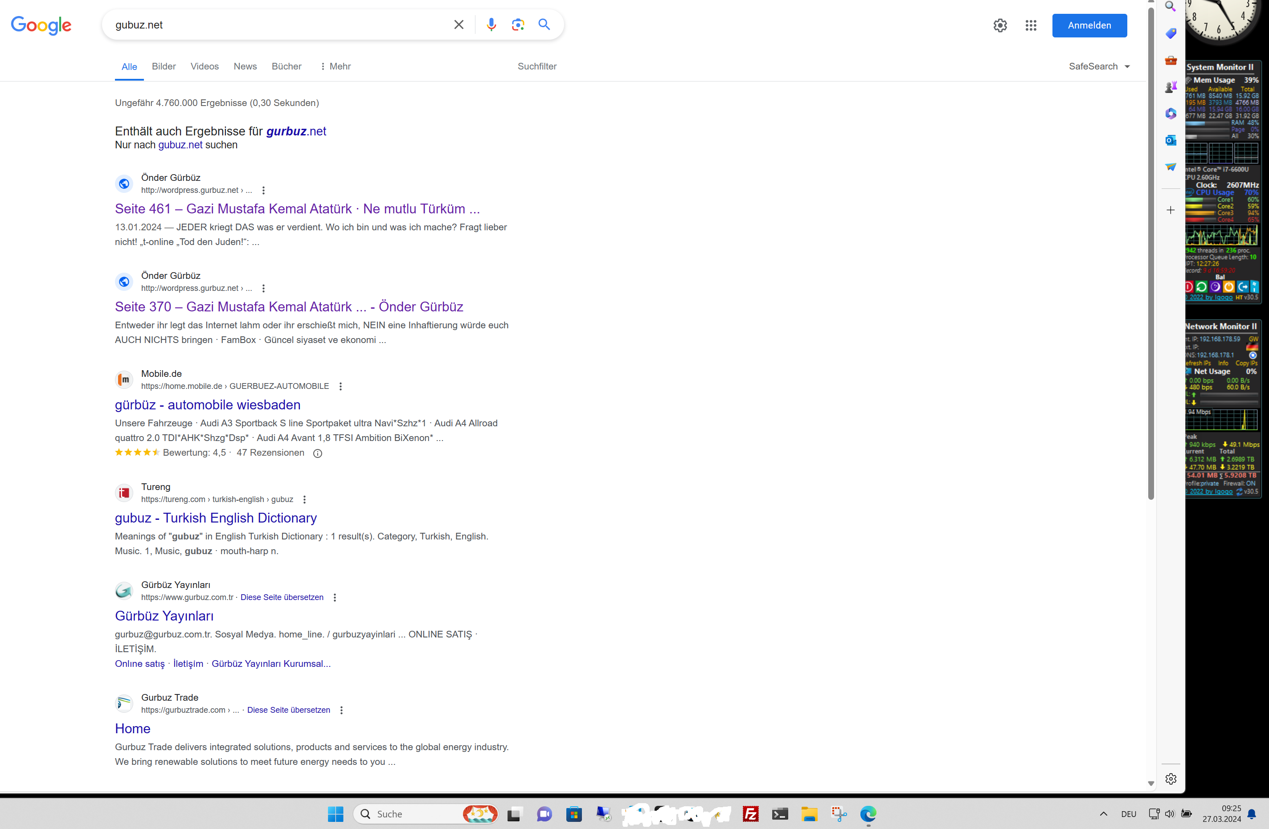Open gürbüz - automobile wiesbaden result

point(207,404)
